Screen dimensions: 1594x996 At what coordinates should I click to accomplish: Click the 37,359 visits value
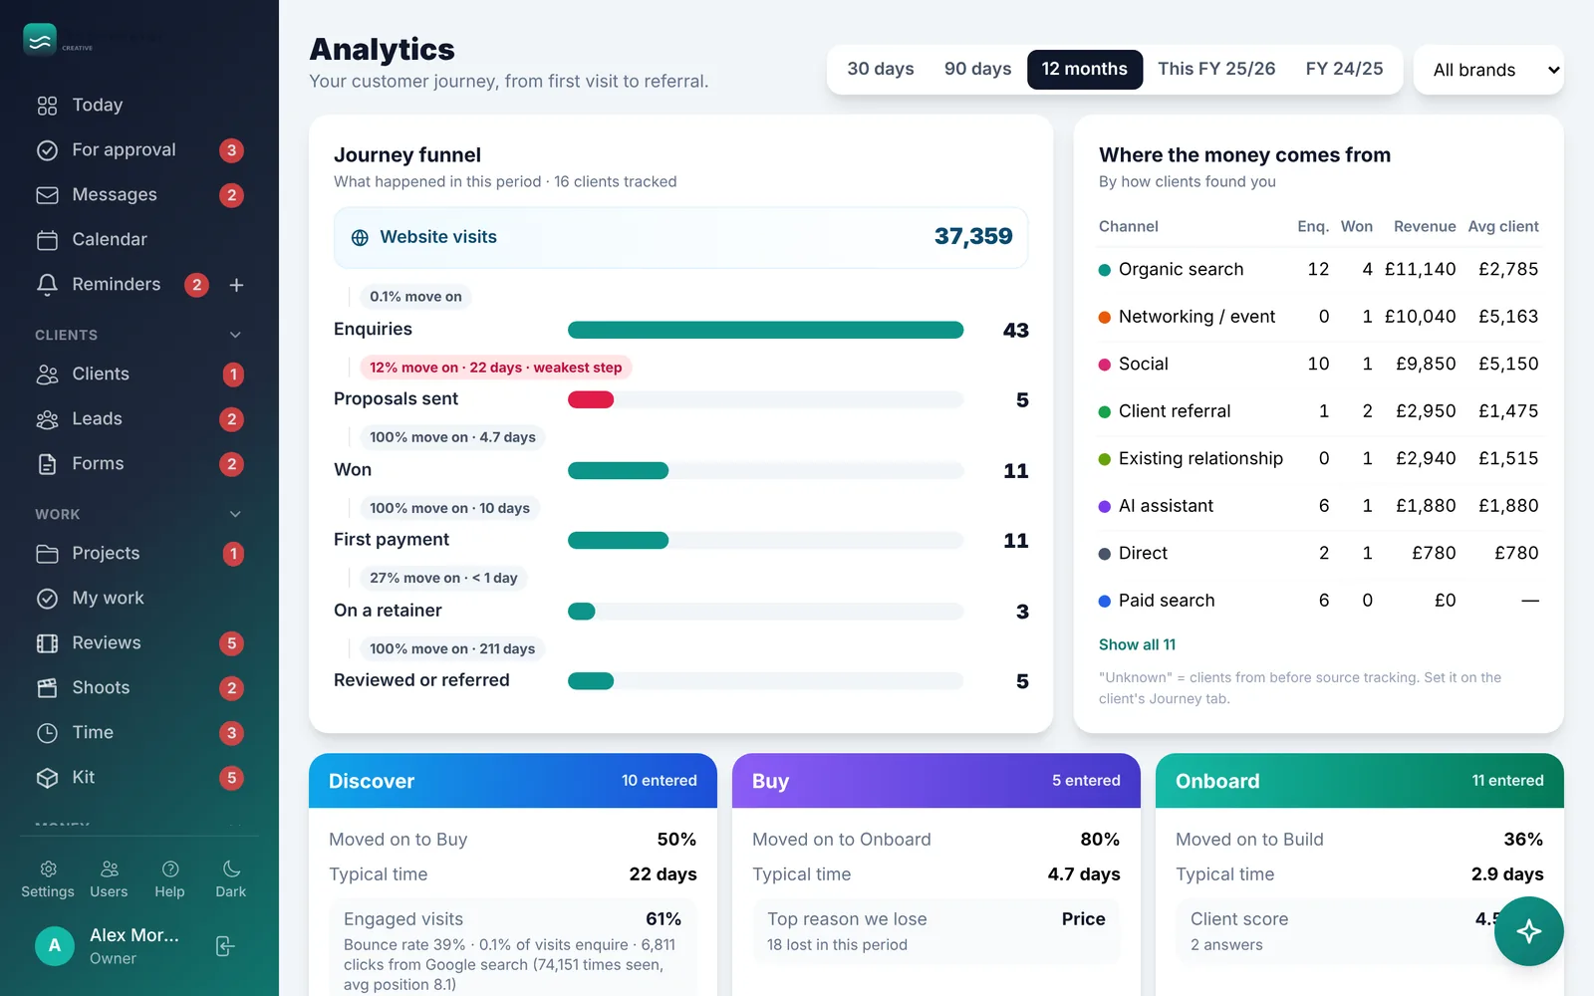973,236
